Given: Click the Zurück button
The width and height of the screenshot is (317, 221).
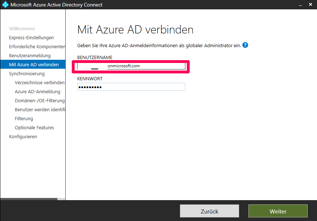Looking at the screenshot, I should [210, 211].
